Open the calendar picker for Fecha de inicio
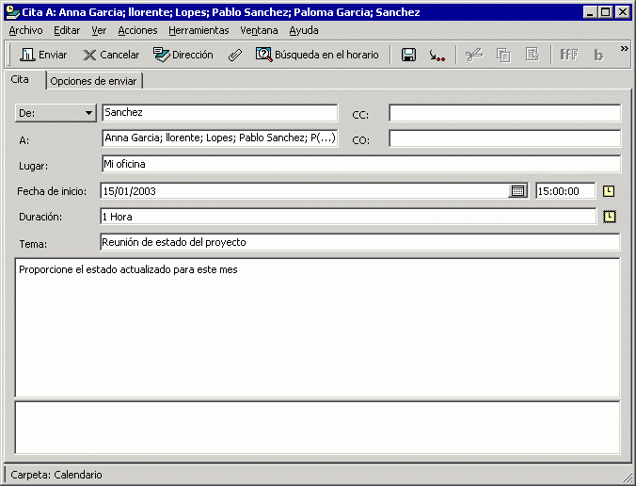636x486 pixels. [518, 191]
